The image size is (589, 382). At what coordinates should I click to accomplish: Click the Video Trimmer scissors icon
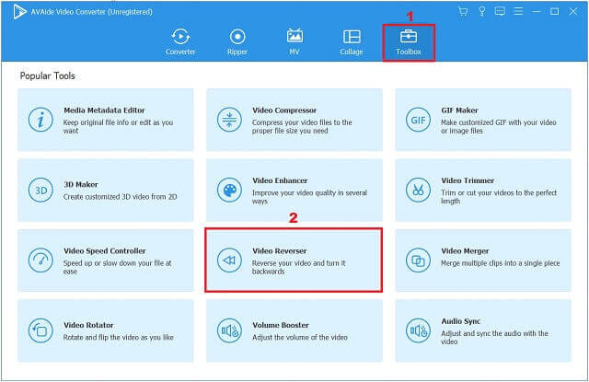point(418,190)
